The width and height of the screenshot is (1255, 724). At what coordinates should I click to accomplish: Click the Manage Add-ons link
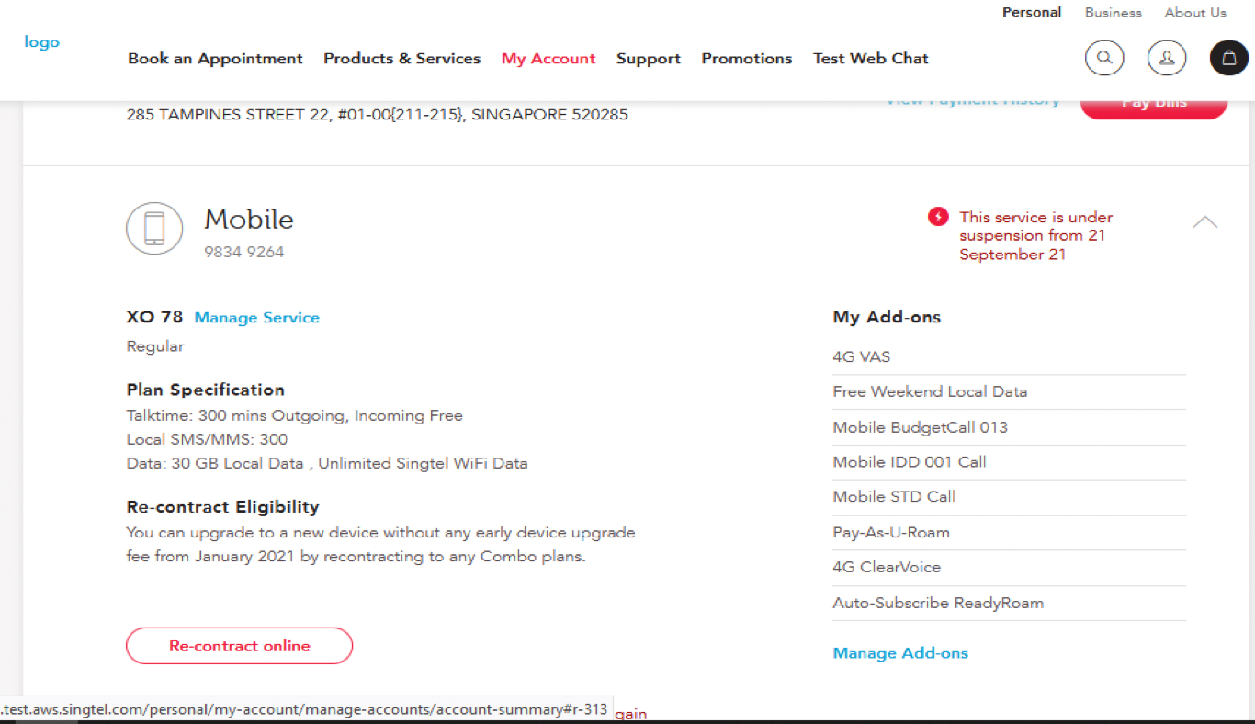point(899,653)
